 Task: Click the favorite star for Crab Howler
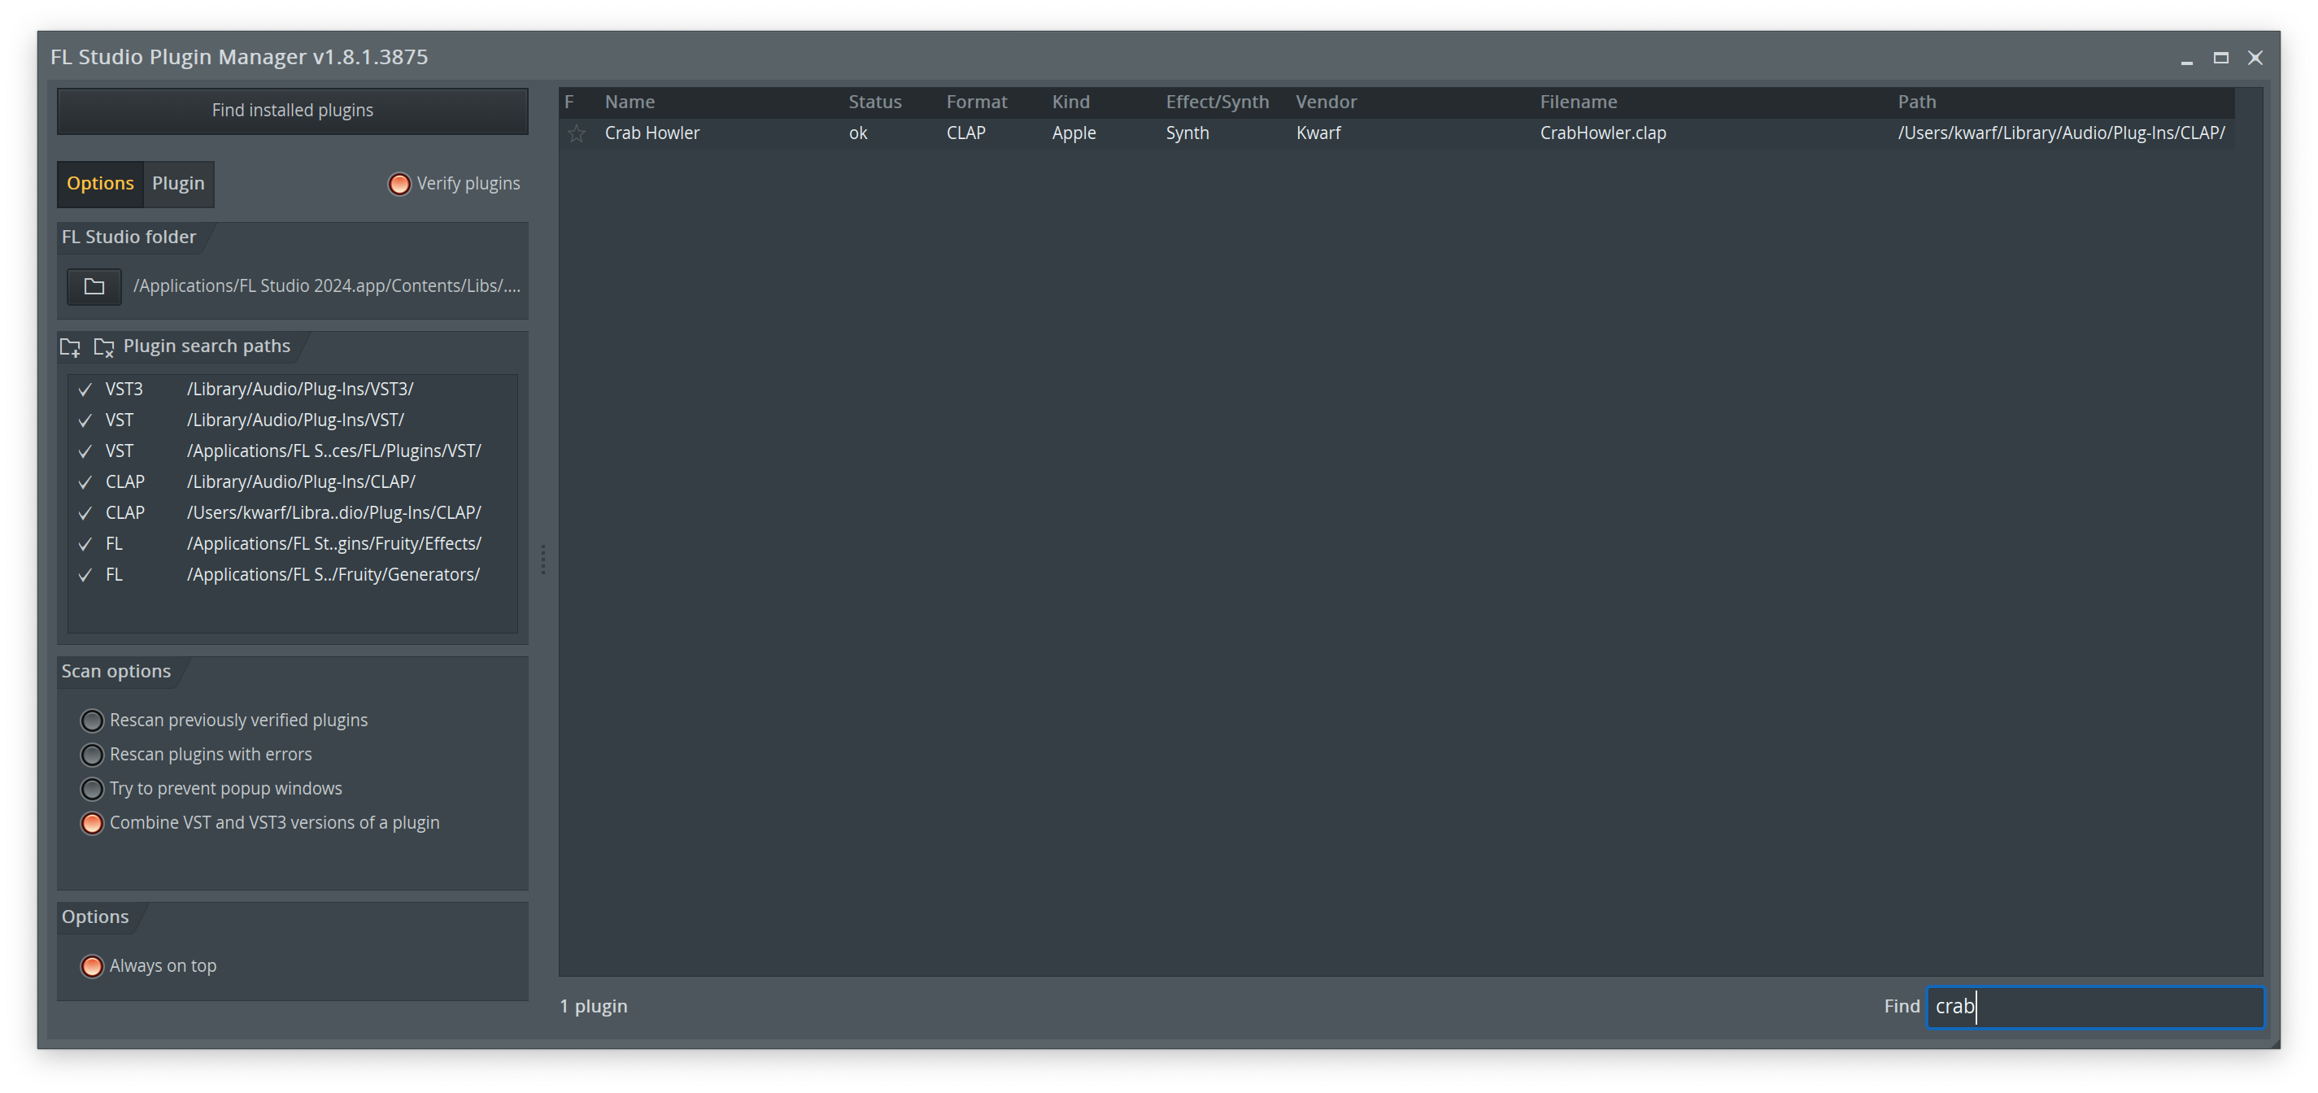576,133
